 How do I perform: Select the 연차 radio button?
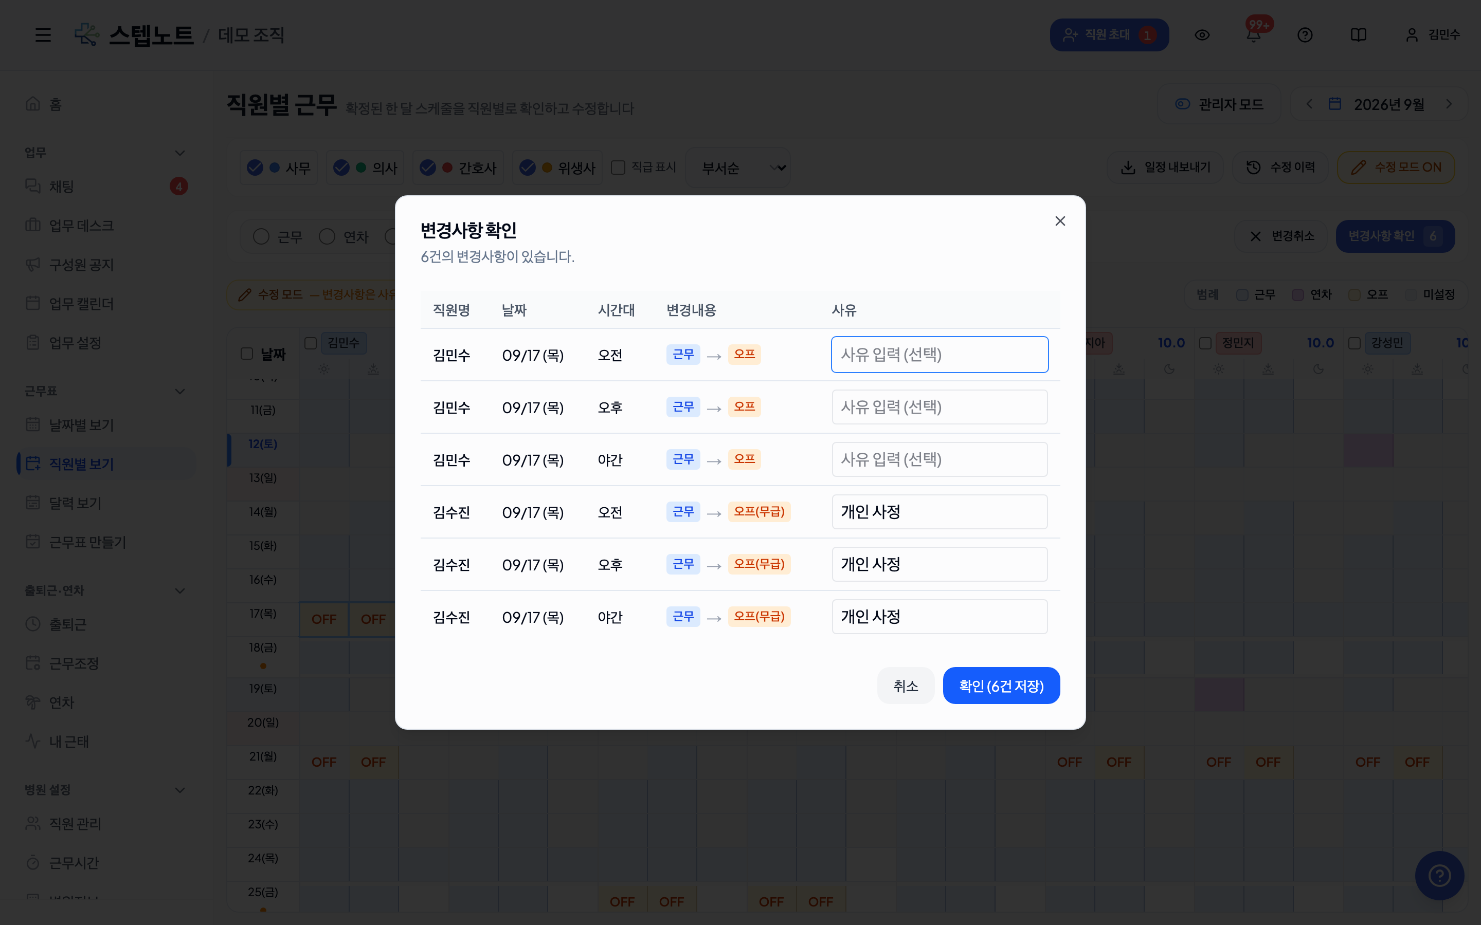(328, 237)
